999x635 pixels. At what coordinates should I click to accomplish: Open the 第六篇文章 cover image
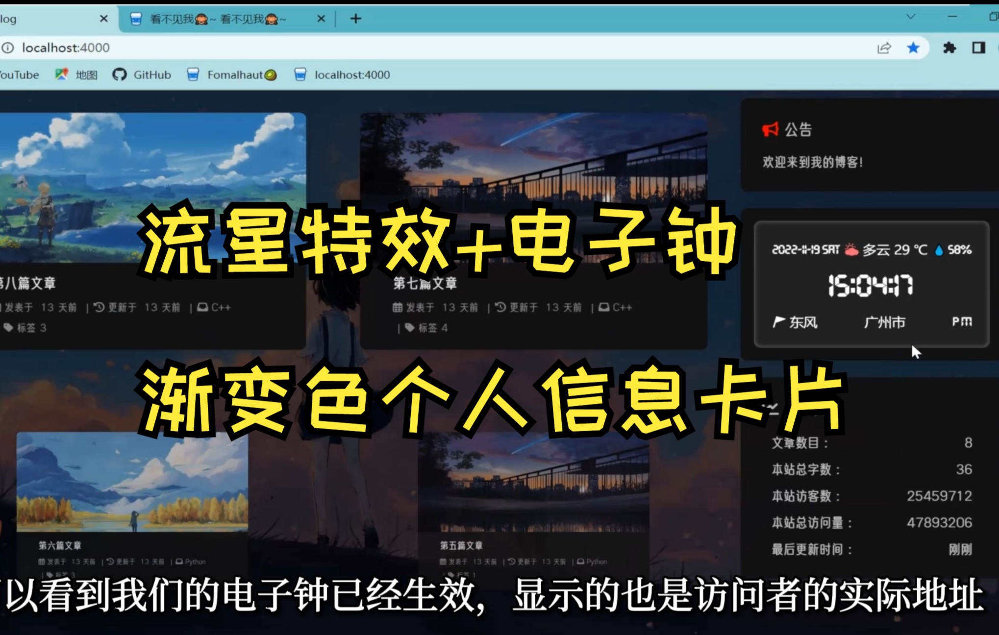pyautogui.click(x=132, y=483)
